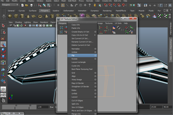Click the Open Scene folder icon
Screen dimensions: 173x115
point(27,5)
